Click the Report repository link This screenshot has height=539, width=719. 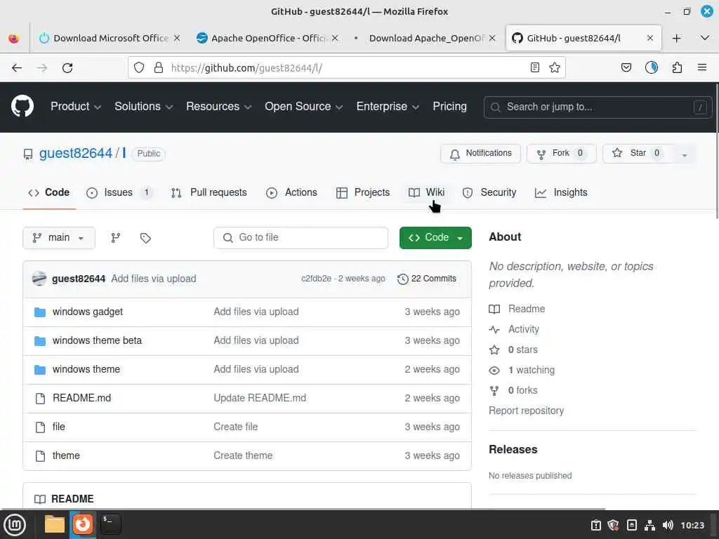526,411
